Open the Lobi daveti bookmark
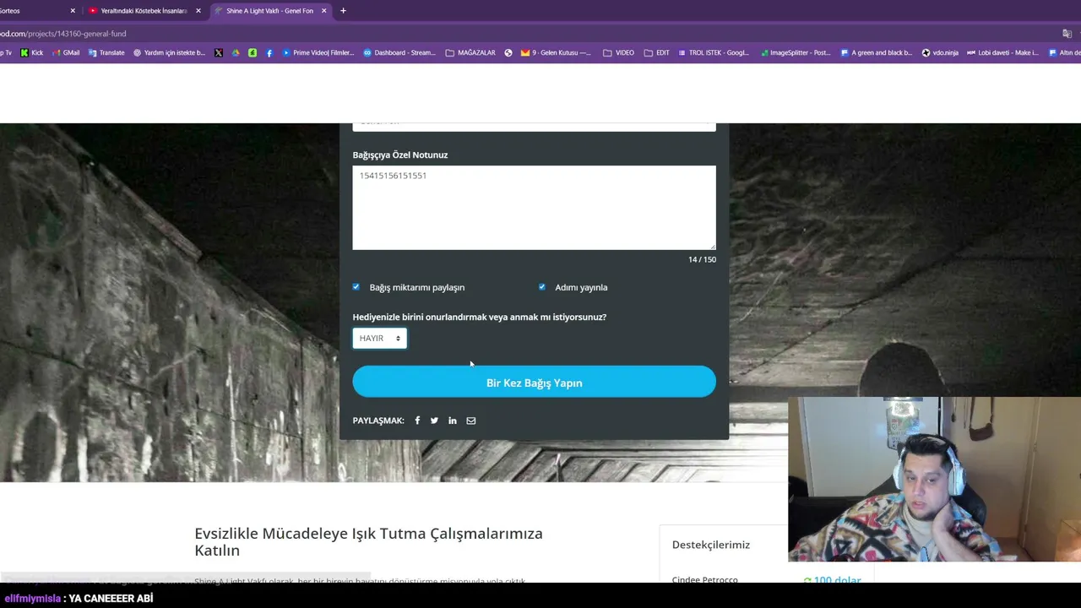 (1002, 52)
